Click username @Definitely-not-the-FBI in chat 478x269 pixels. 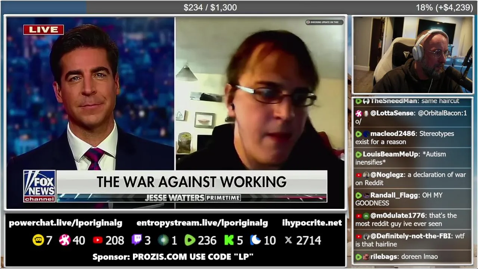(x=411, y=236)
